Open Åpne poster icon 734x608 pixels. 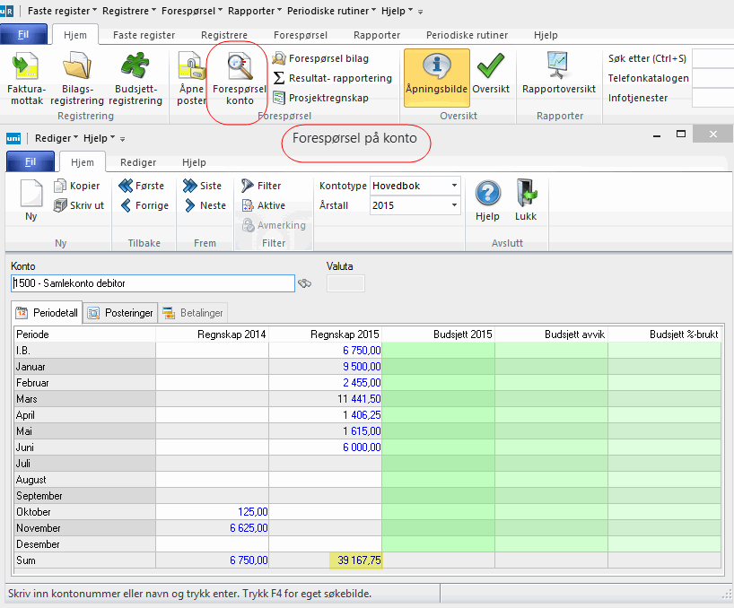[x=191, y=68]
